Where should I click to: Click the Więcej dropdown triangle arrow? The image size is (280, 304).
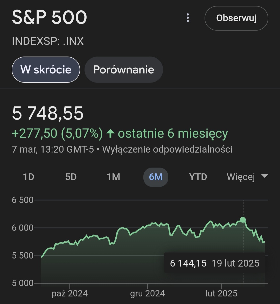(x=264, y=176)
